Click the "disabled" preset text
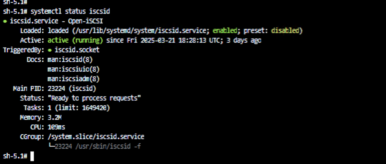 tap(285, 31)
